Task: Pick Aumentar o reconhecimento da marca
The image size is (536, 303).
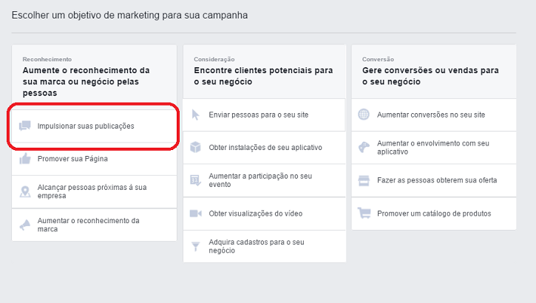Action: (x=95, y=225)
